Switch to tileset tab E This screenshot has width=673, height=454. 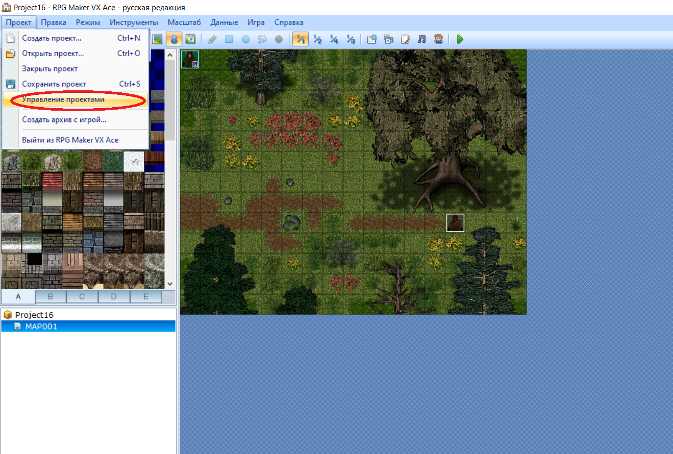point(146,296)
